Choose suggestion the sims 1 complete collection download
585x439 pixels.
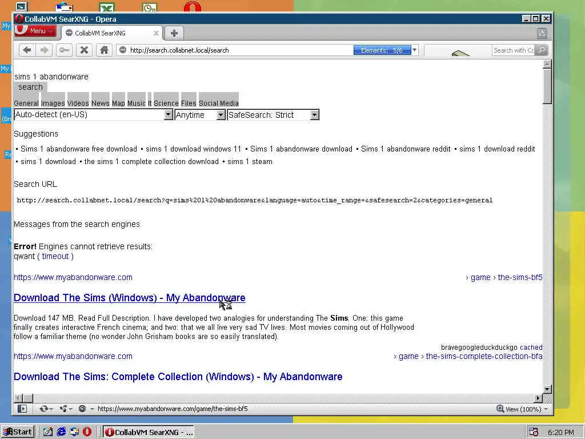pyautogui.click(x=151, y=162)
